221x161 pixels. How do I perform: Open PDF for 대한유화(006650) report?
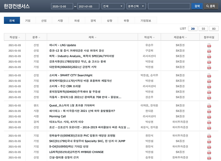tap(209, 68)
